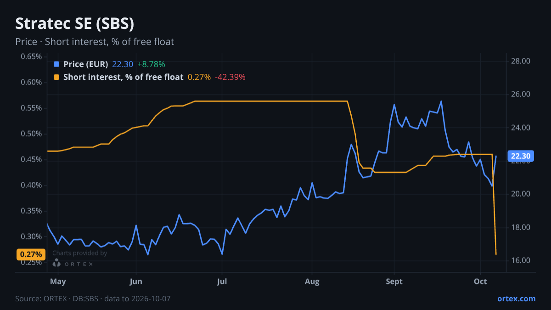This screenshot has height=310, width=551.
Task: Click the '0.30%' left axis label
Action: point(31,237)
